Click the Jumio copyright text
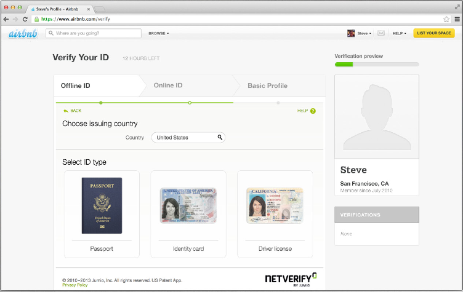Viewport: 463px width, 292px height. (123, 280)
